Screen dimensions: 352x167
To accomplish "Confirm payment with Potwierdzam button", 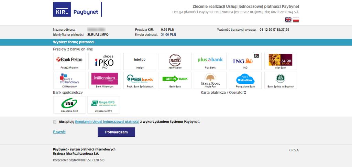I will click(116, 132).
